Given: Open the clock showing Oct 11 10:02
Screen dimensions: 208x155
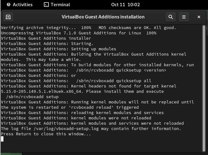Looking at the screenshot, I should coord(125,5).
